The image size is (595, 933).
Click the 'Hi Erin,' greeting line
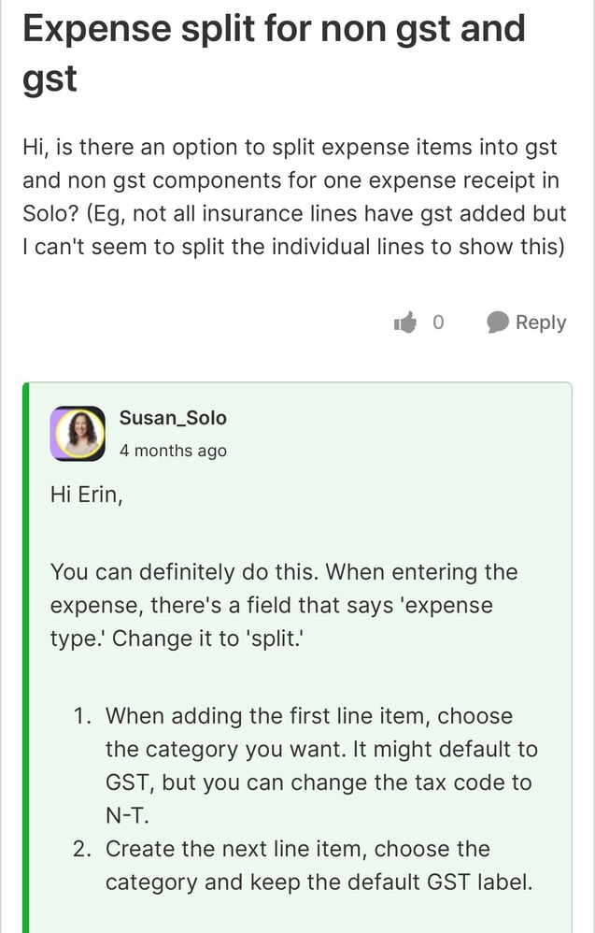pyautogui.click(x=87, y=495)
